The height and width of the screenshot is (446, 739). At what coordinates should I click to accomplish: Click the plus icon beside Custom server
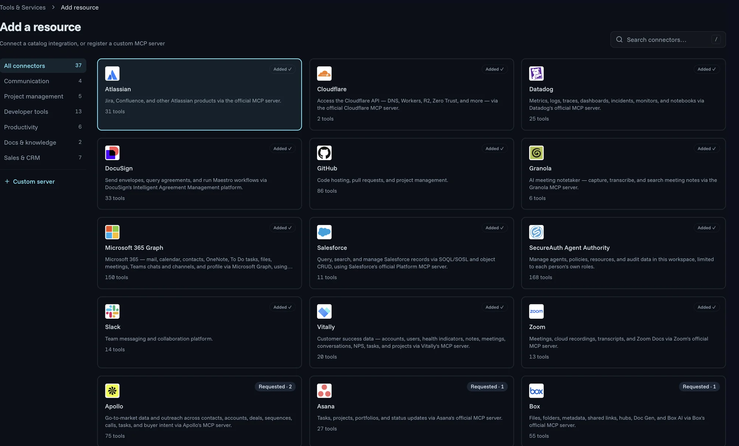tap(7, 181)
